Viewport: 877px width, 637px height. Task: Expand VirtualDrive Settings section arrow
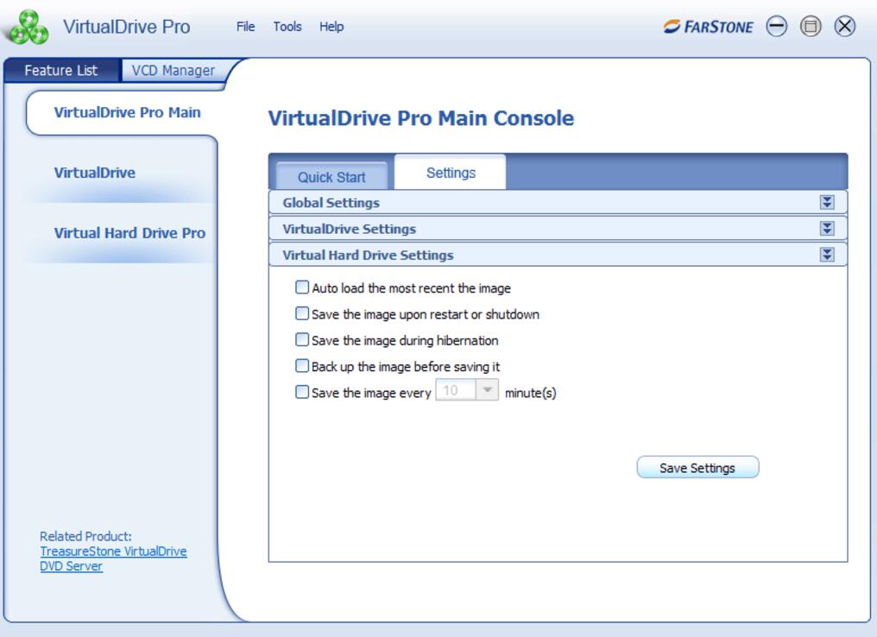[827, 228]
